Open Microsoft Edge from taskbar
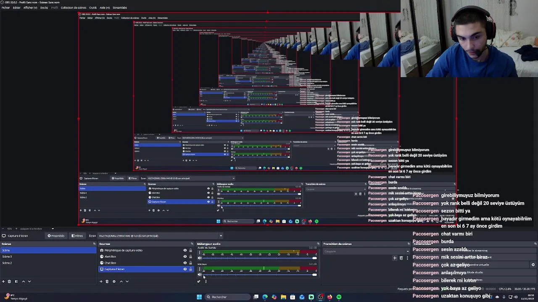The height and width of the screenshot is (302, 538). click(265, 297)
